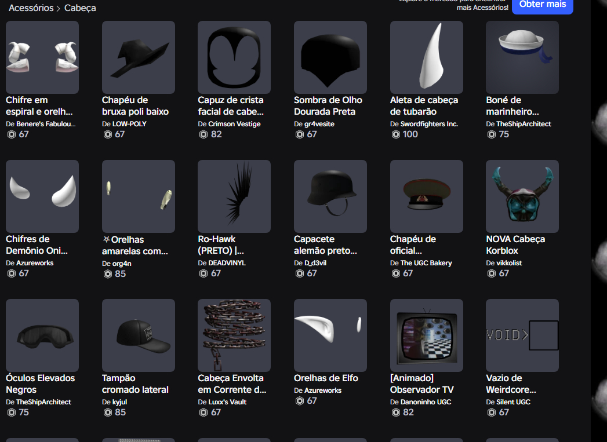Open the spiral horns and ears thumbnail
The width and height of the screenshot is (607, 442).
click(x=42, y=57)
